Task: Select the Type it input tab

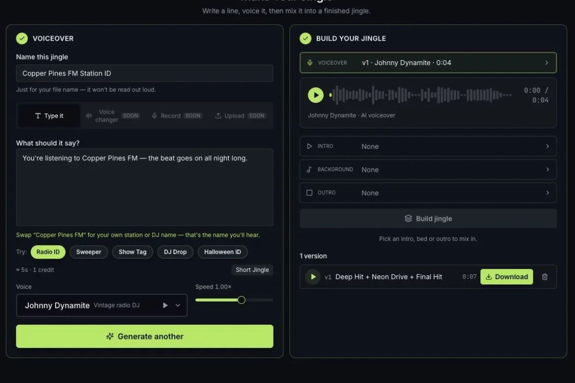Action: click(49, 116)
